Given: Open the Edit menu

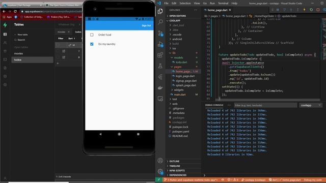Looking at the screenshot, I should [x=174, y=4].
